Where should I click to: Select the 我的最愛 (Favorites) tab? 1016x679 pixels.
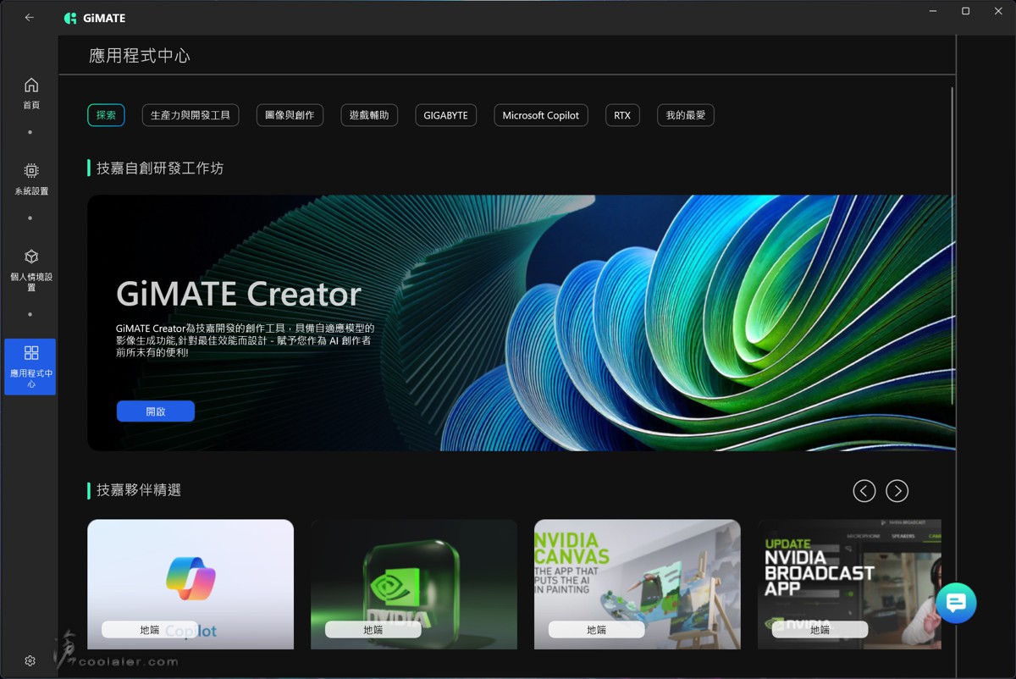tap(686, 115)
